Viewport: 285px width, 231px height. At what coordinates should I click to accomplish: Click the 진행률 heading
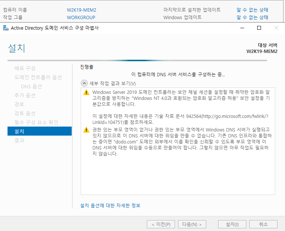87,67
